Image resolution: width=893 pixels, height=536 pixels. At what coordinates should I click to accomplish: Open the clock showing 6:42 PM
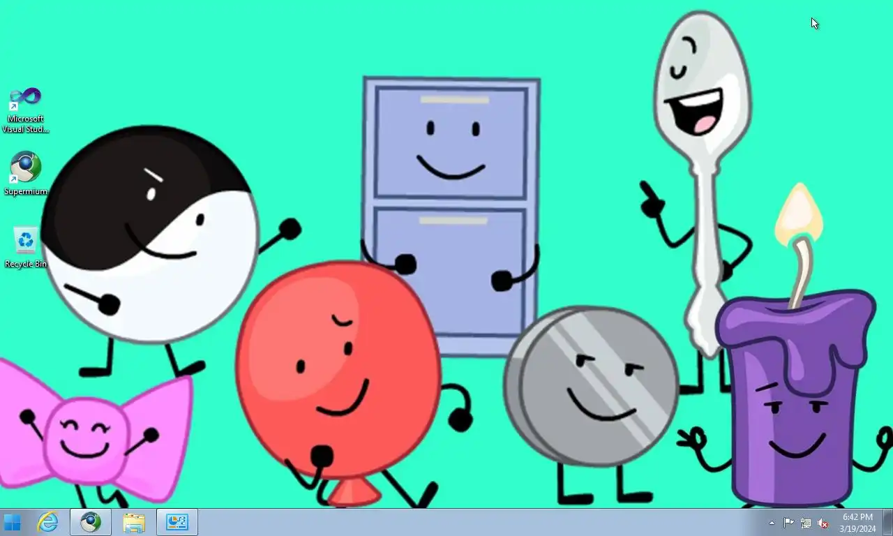click(x=857, y=523)
